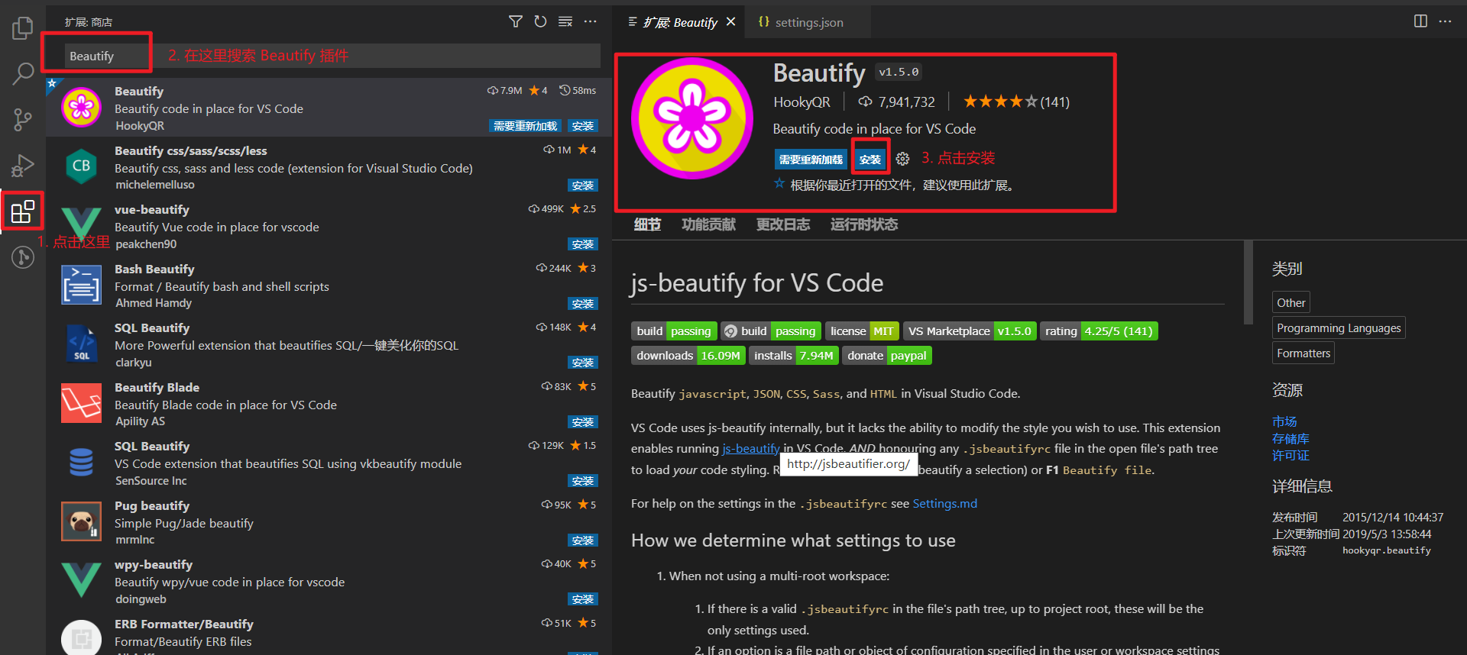Click the installs 7.94M badge
This screenshot has width=1467, height=655.
pyautogui.click(x=794, y=356)
